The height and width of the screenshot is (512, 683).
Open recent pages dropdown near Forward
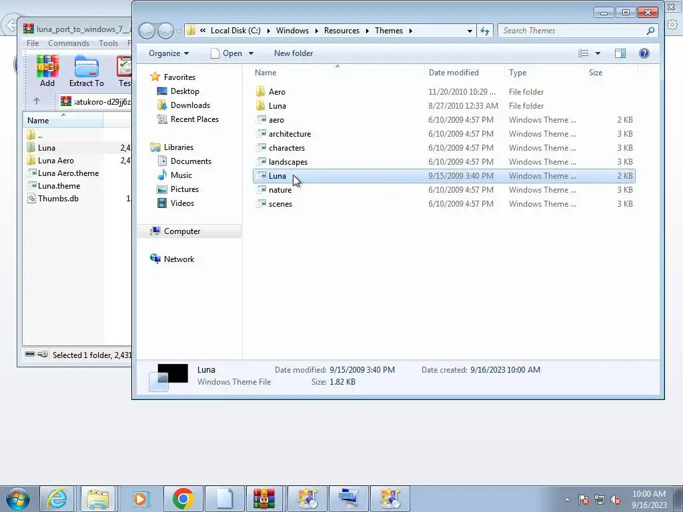(179, 31)
